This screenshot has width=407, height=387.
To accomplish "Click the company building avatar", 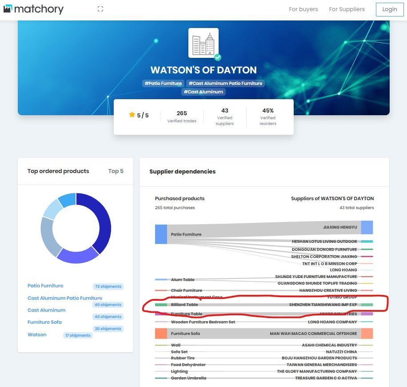I will 203,43.
